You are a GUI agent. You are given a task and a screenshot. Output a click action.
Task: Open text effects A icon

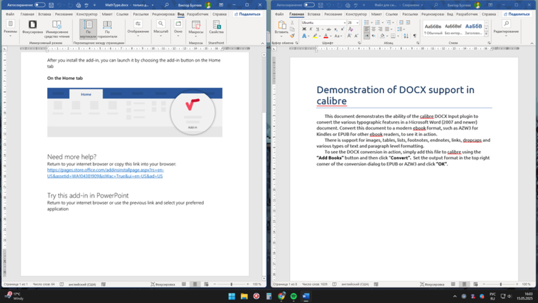[x=304, y=36]
